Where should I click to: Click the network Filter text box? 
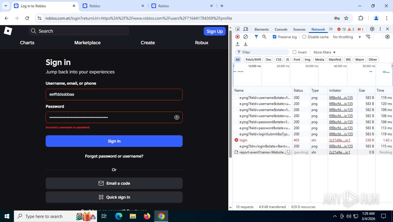(262, 52)
